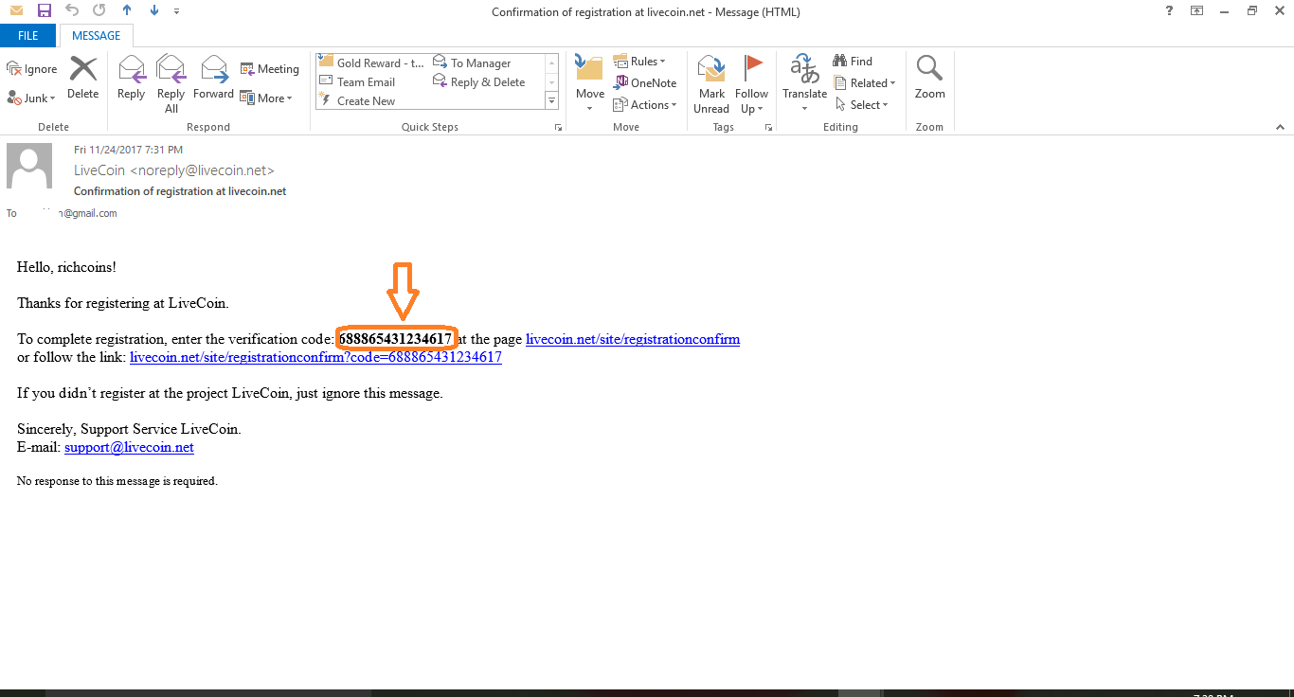Open the Rules dropdown menu

pos(640,62)
